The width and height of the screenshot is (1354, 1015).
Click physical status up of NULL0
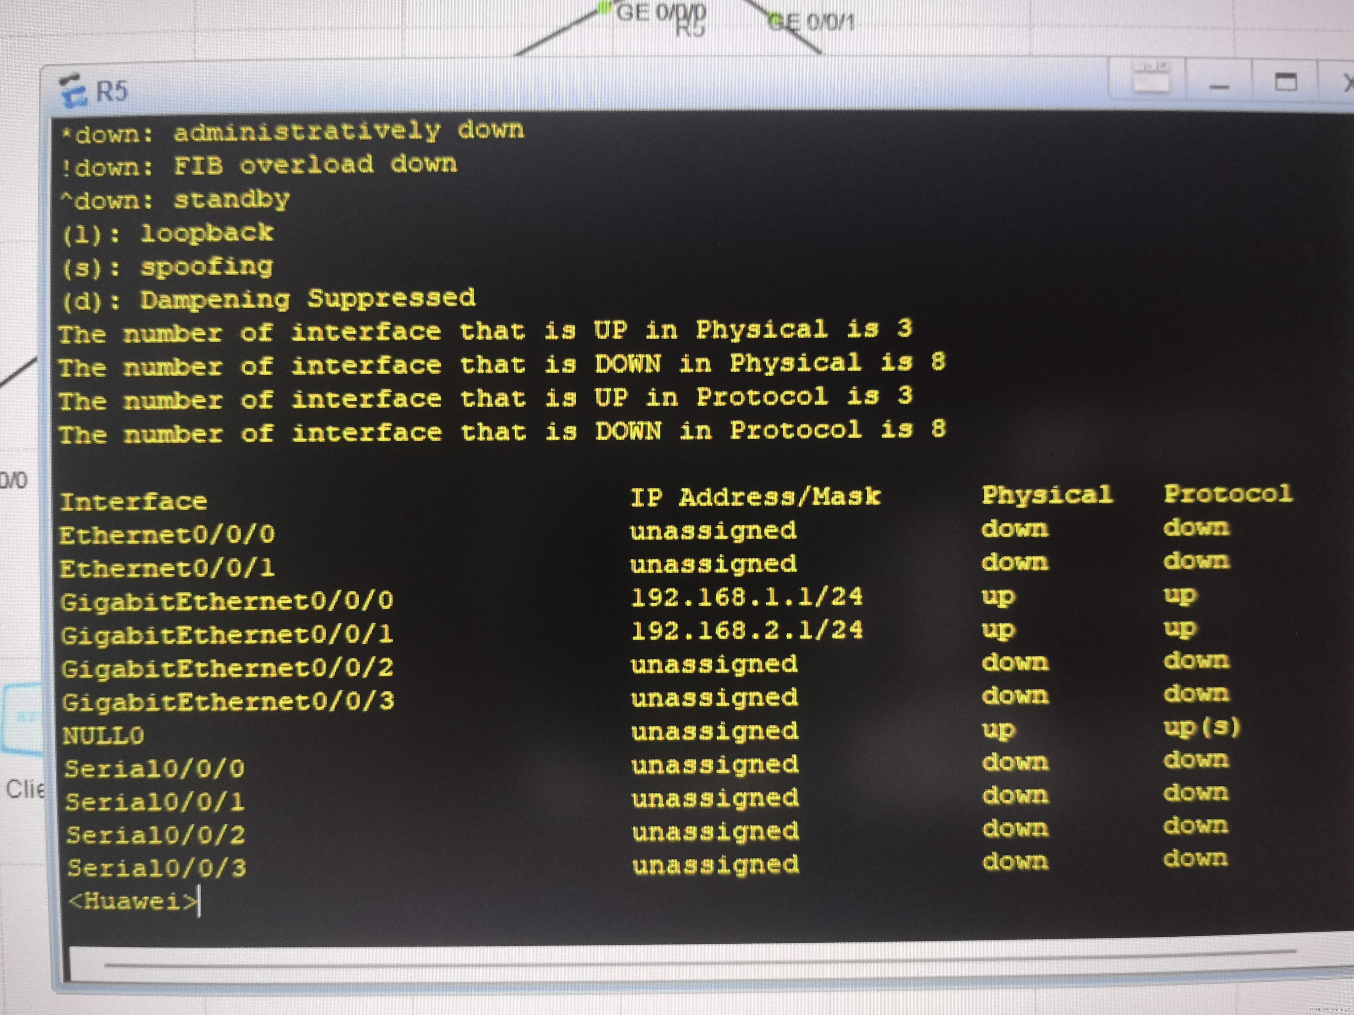[998, 729]
